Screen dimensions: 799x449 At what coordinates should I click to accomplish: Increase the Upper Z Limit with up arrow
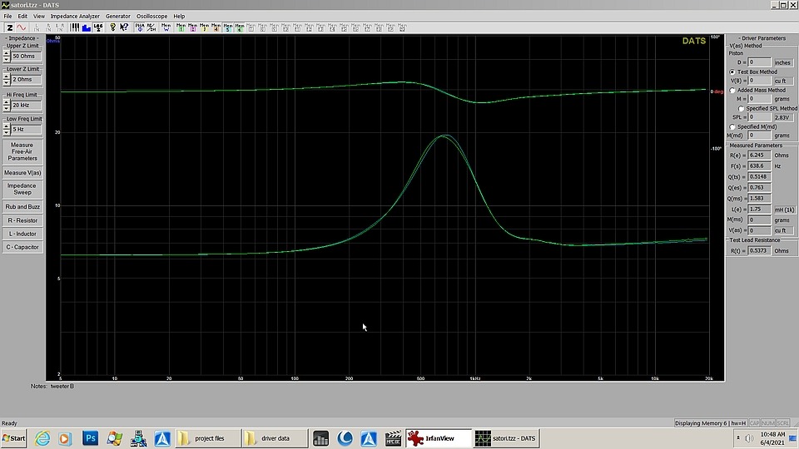click(6, 53)
